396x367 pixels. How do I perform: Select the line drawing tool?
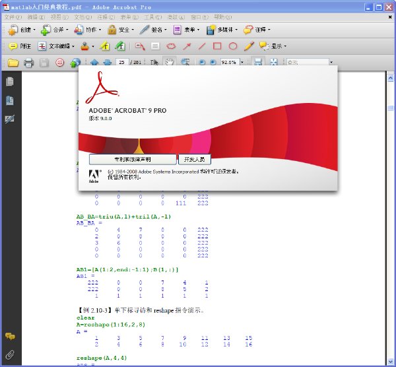[x=202, y=46]
